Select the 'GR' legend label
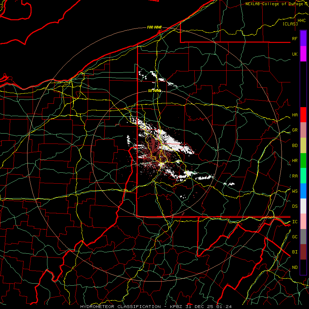 coord(295,130)
